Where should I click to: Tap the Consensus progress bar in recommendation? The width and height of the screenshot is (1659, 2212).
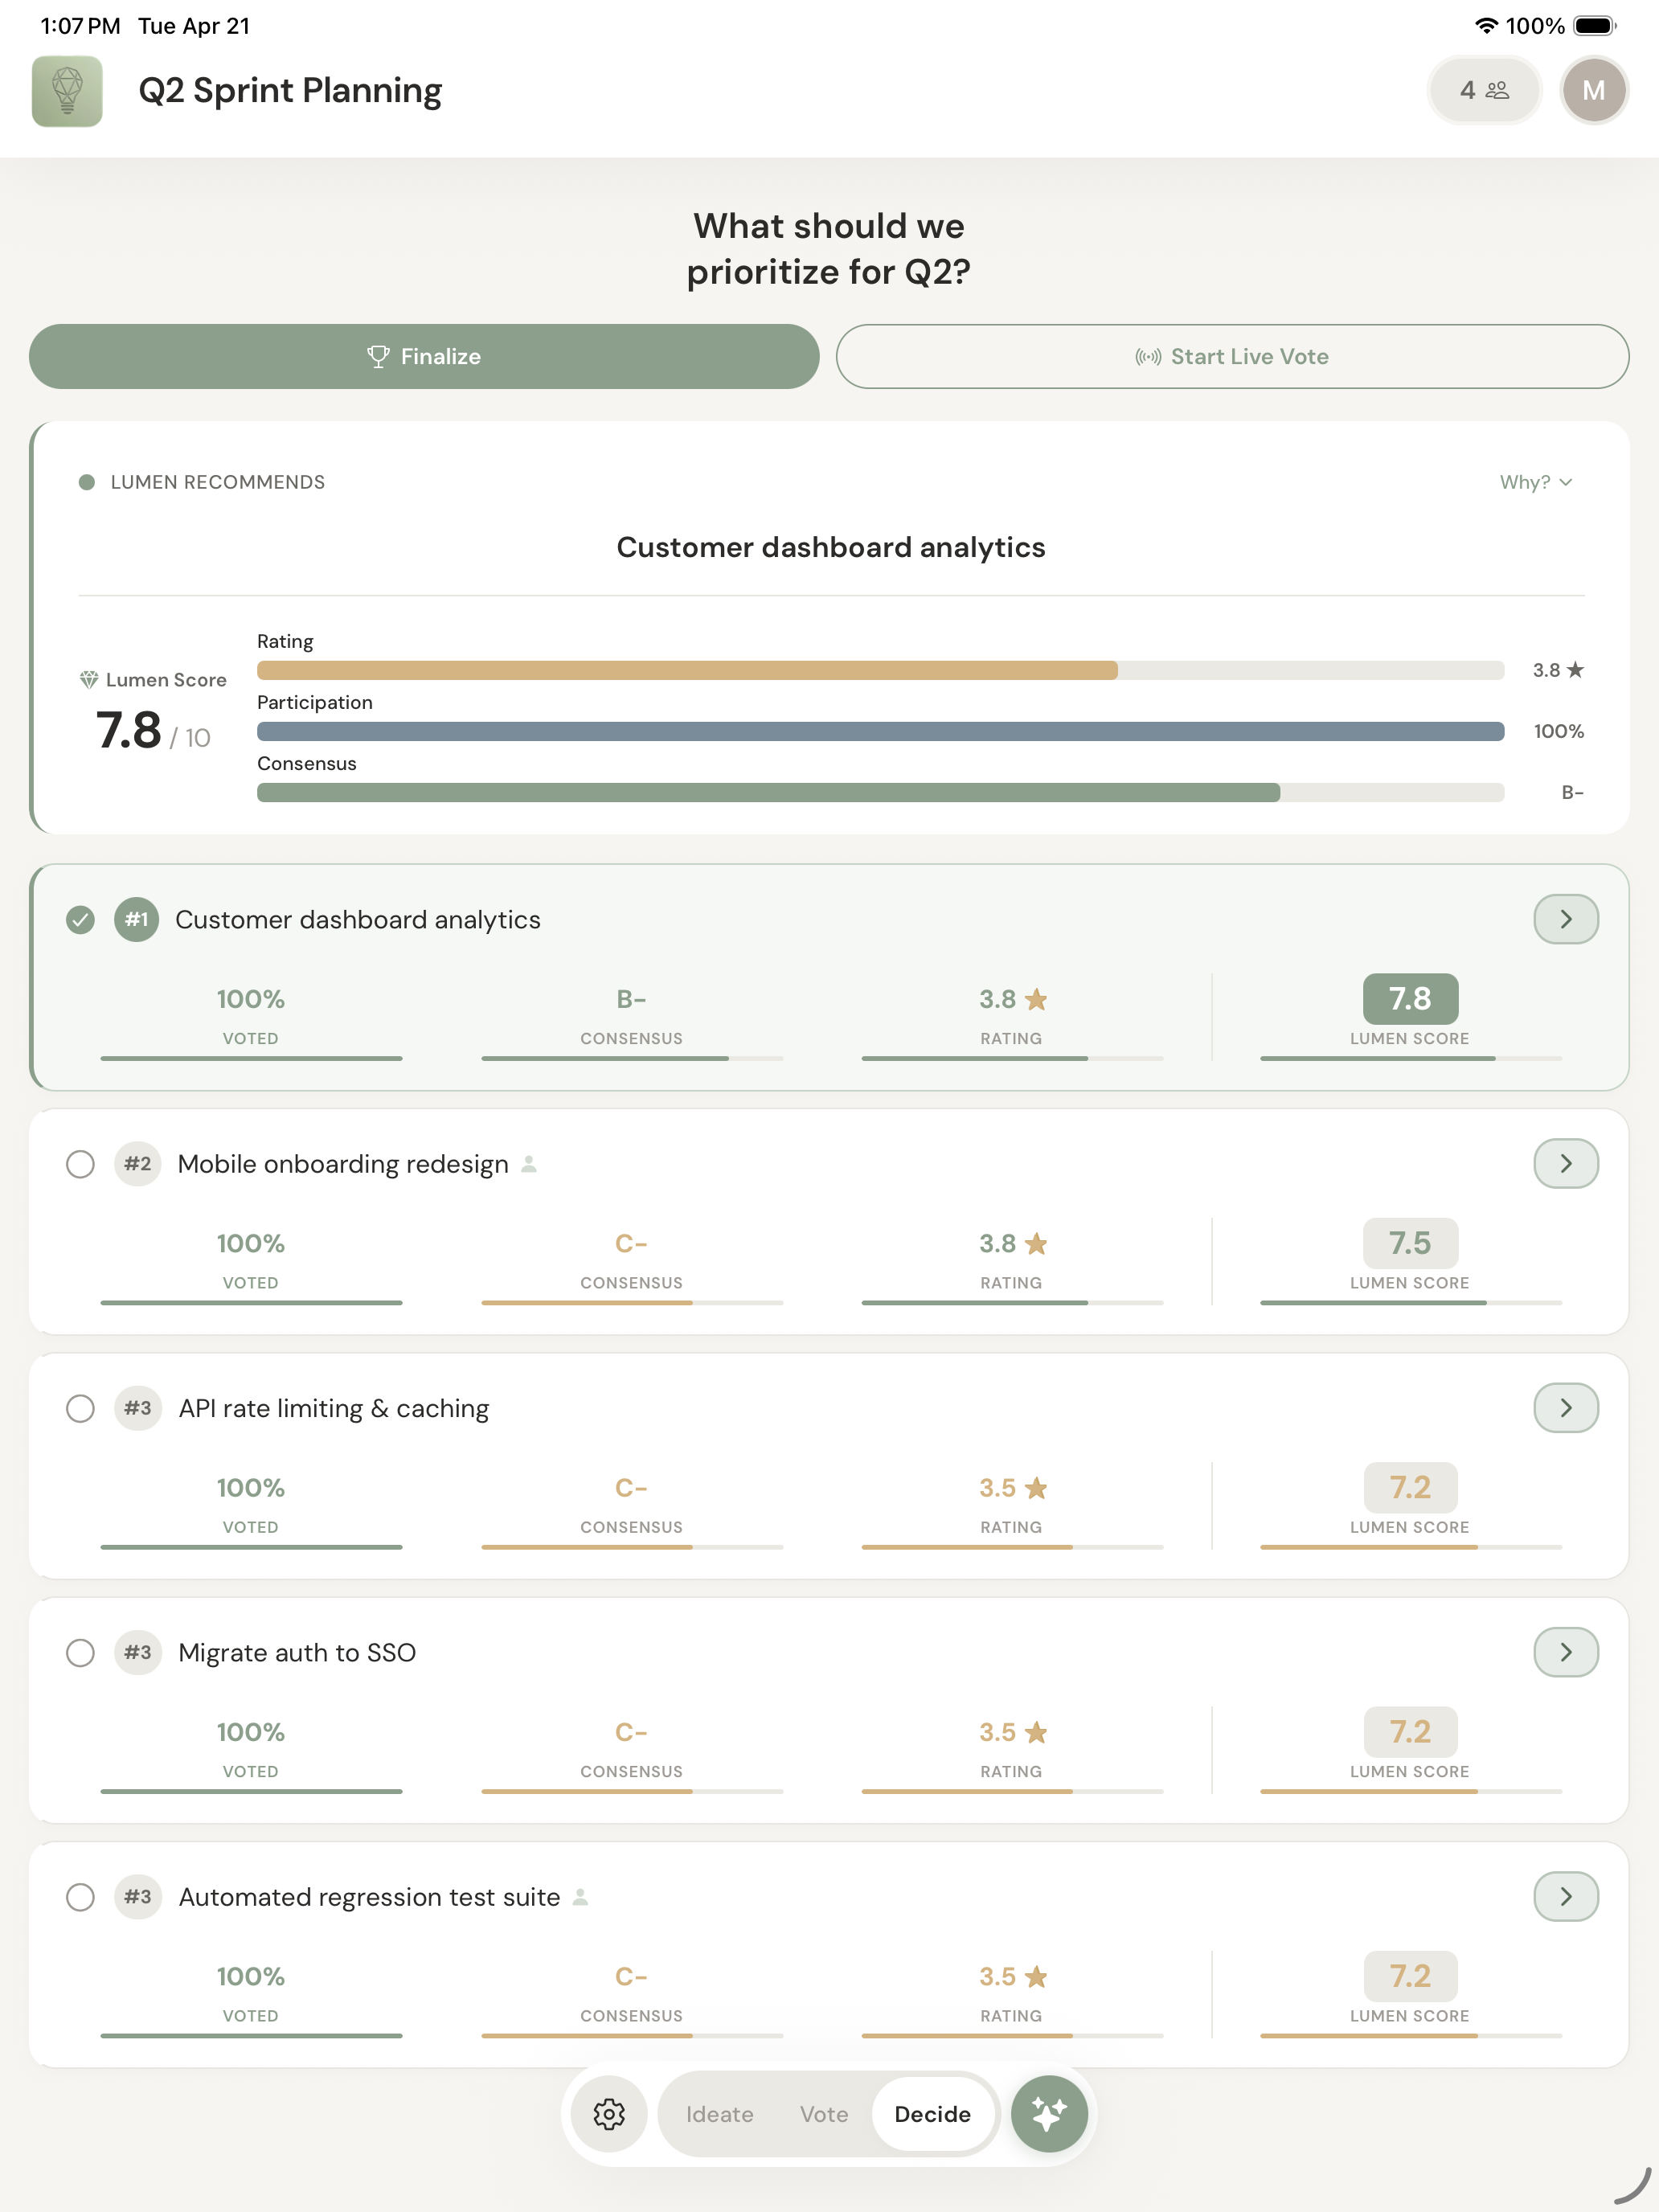coord(880,792)
